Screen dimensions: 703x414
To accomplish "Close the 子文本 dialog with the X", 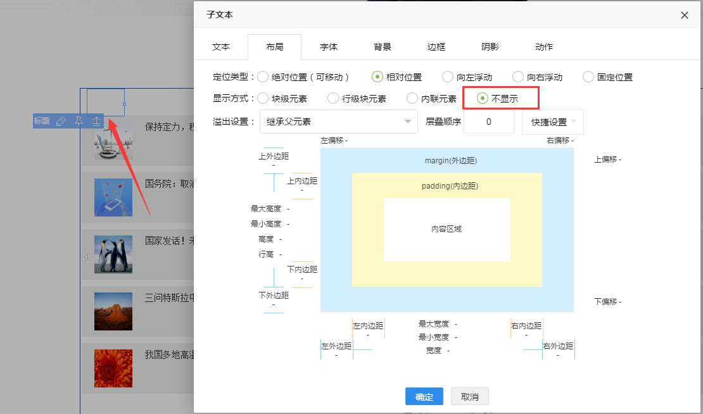I will 685,15.
